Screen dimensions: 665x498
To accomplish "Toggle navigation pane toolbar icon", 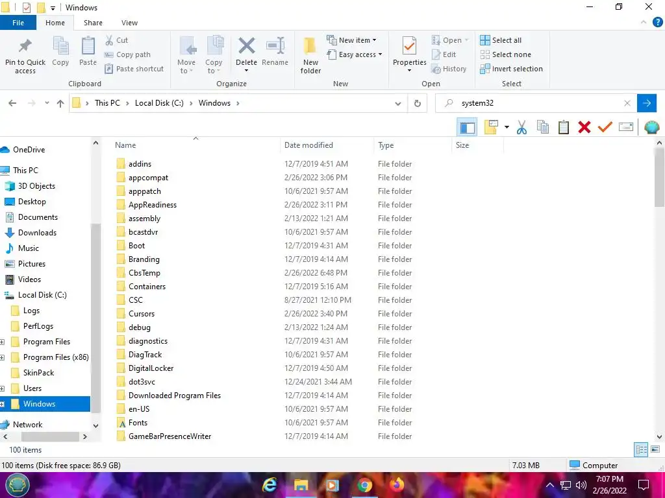I will tap(468, 127).
